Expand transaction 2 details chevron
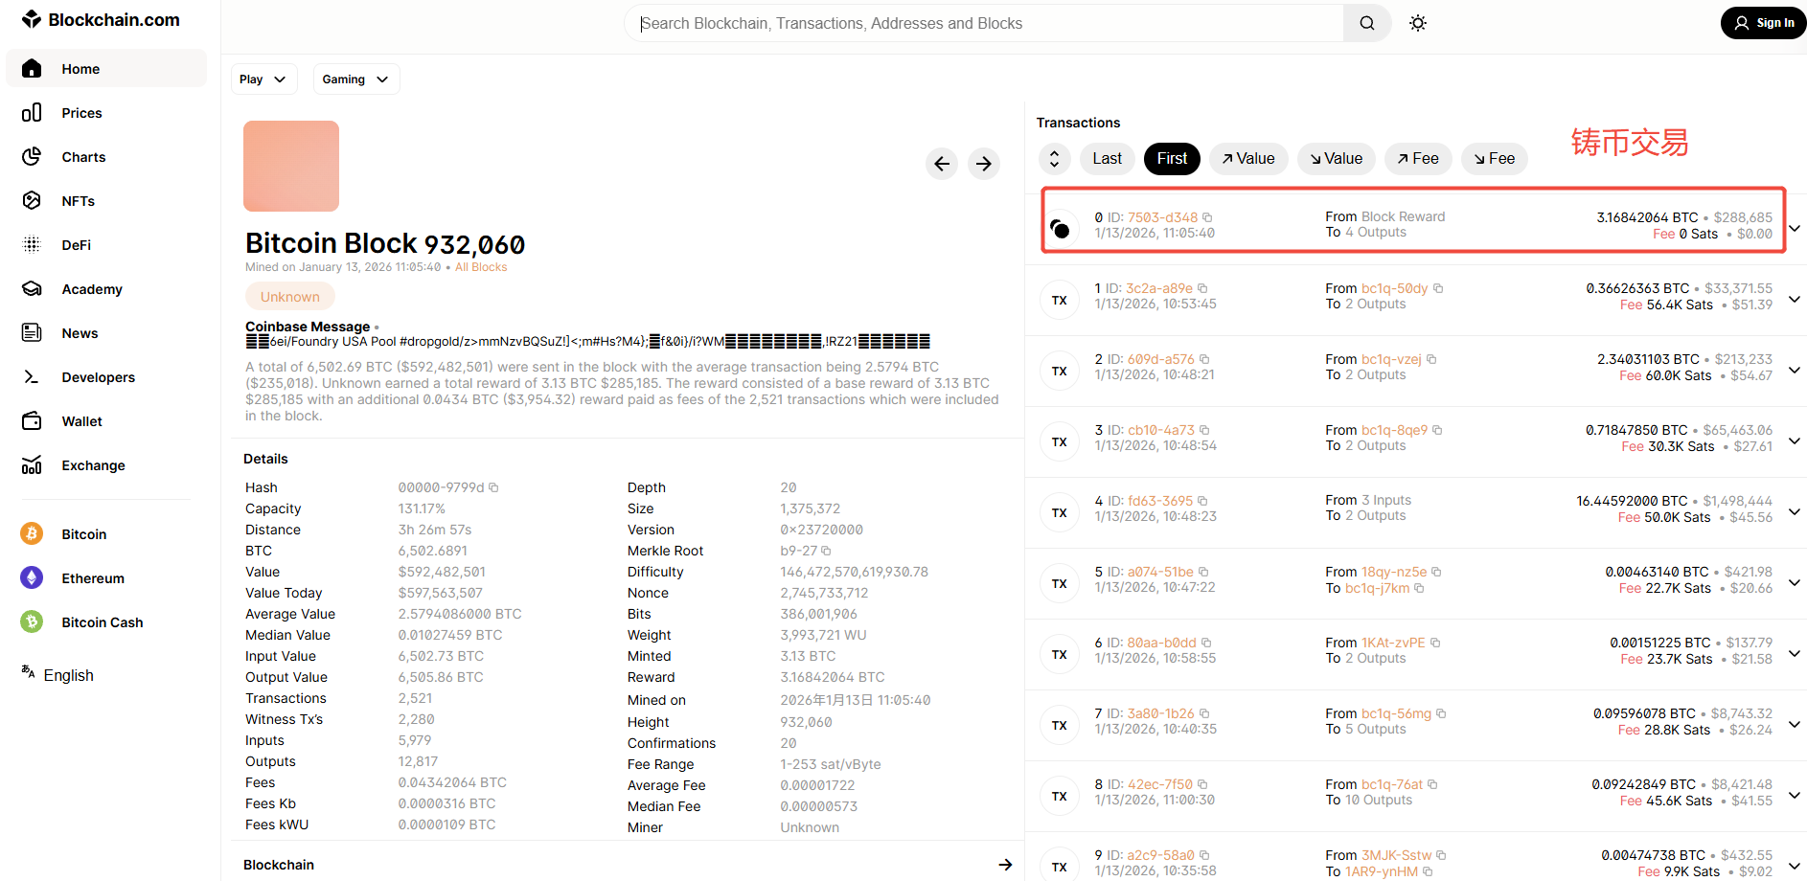This screenshot has width=1807, height=881. [x=1795, y=370]
